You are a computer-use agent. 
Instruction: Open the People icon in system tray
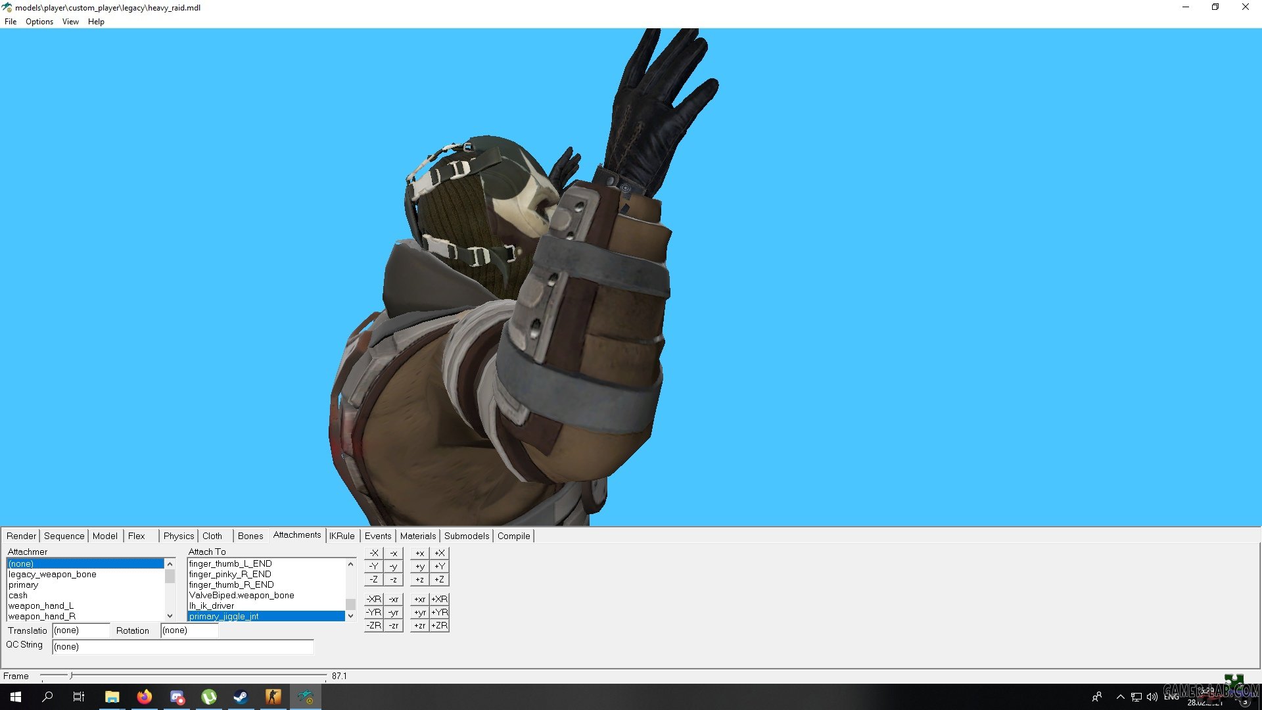coord(1097,697)
